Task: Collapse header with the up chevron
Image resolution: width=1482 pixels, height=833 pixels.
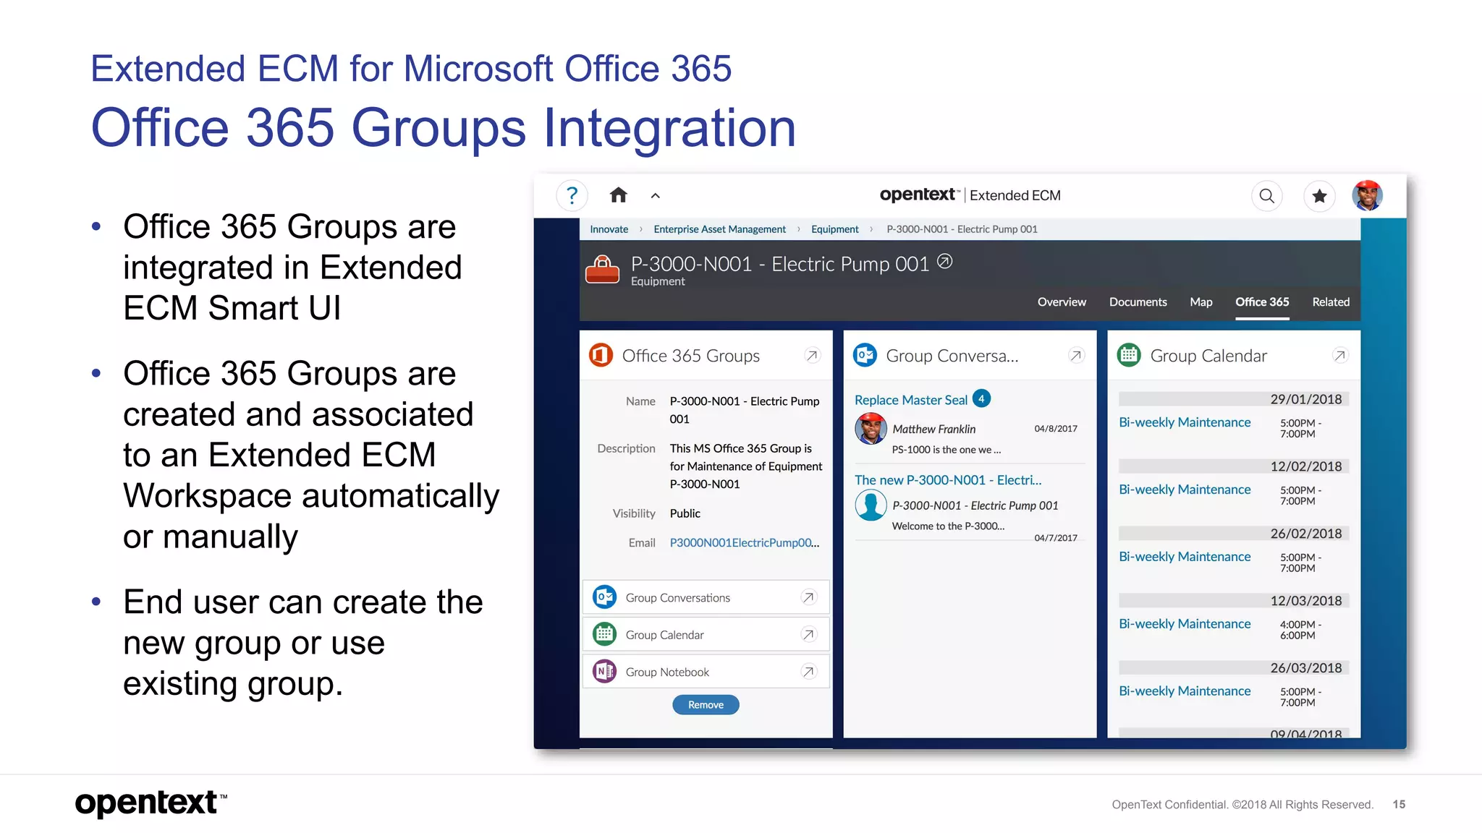Action: (655, 196)
